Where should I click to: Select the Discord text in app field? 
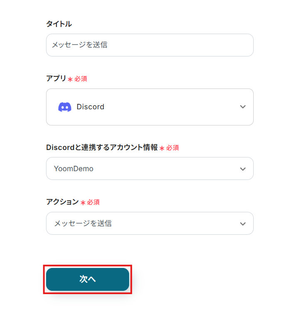point(91,107)
